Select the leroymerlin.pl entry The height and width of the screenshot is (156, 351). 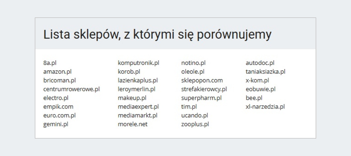136,89
